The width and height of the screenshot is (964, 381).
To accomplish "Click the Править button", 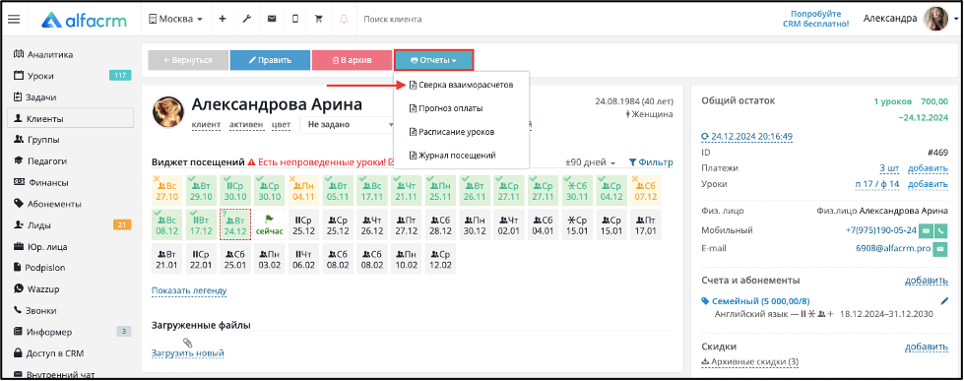I will [x=270, y=60].
